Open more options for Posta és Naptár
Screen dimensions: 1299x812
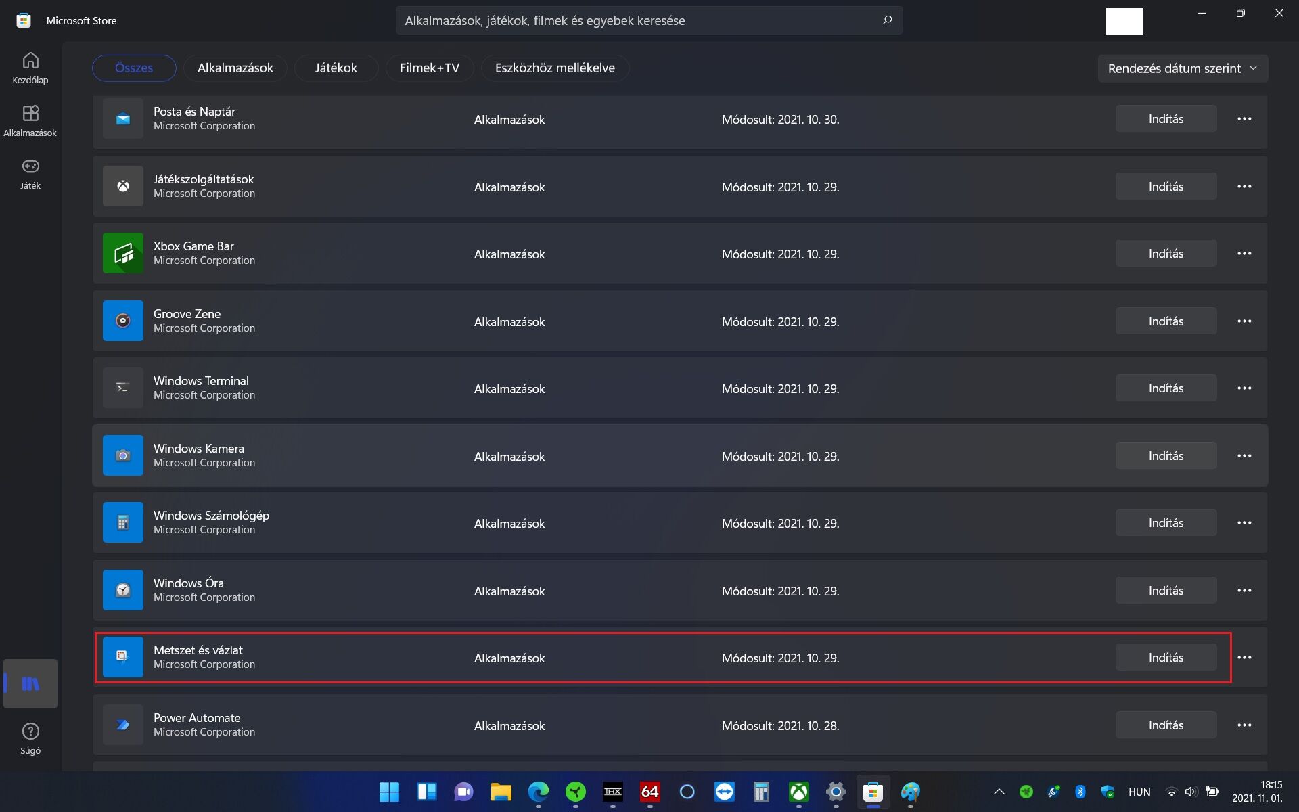tap(1244, 119)
